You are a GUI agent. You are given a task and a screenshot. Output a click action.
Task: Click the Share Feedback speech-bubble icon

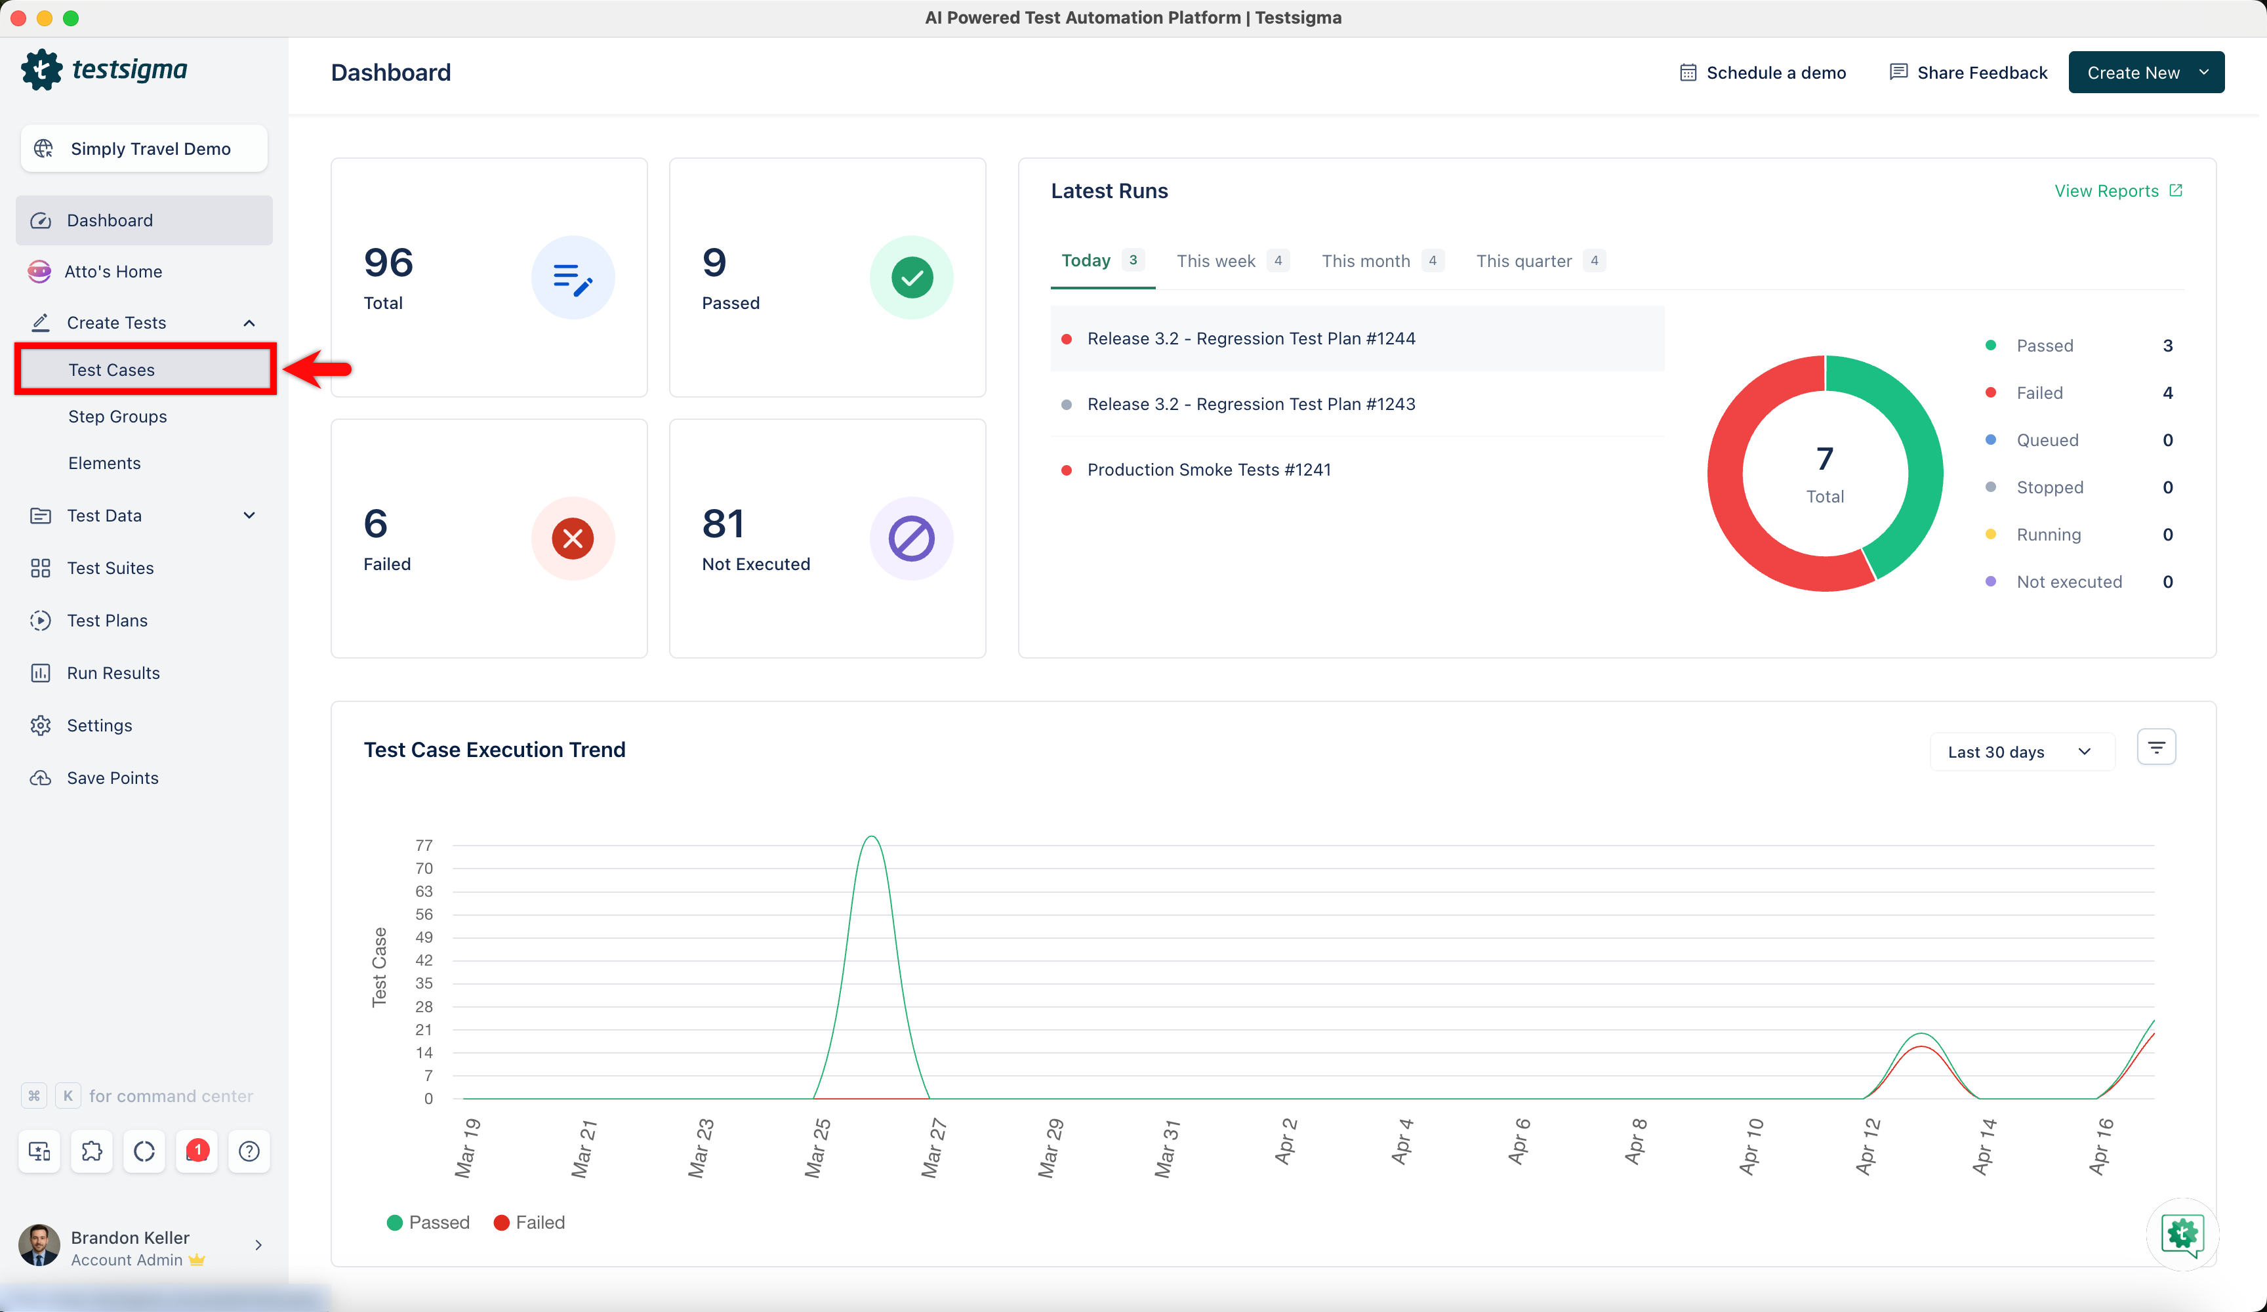point(1898,72)
